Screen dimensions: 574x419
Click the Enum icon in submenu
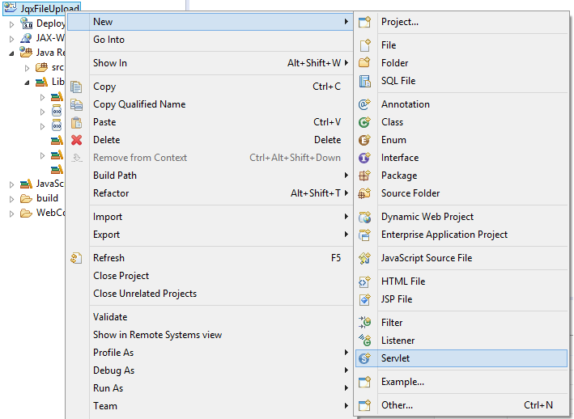tap(364, 140)
